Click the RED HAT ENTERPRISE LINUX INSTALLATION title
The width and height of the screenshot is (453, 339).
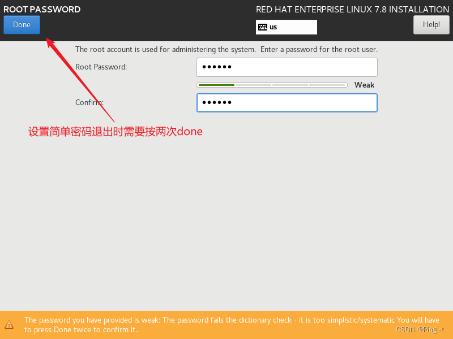[352, 9]
